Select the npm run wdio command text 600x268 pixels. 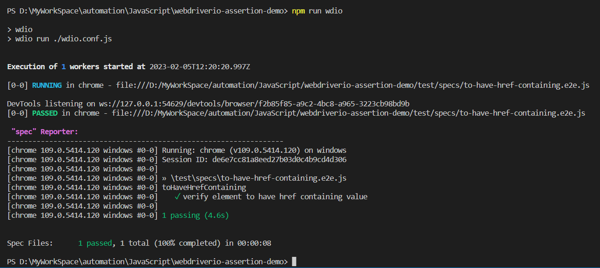[316, 10]
